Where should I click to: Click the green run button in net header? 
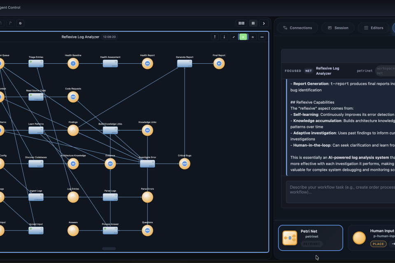tap(243, 37)
